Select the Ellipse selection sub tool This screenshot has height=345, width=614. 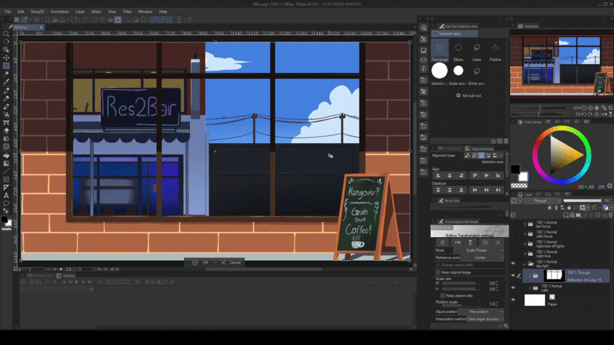[459, 49]
